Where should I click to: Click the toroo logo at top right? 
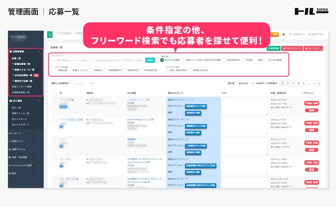(x=311, y=11)
